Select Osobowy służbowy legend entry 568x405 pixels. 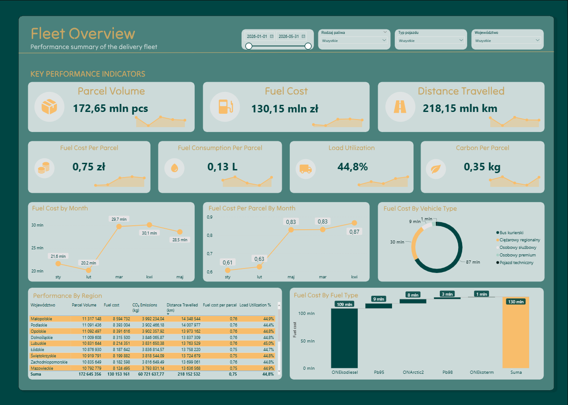pyautogui.click(x=516, y=248)
